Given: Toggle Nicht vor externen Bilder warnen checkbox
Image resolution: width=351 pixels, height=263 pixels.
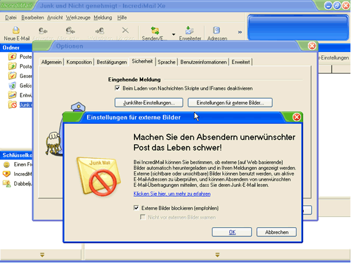Looking at the screenshot, I should click(x=143, y=217).
